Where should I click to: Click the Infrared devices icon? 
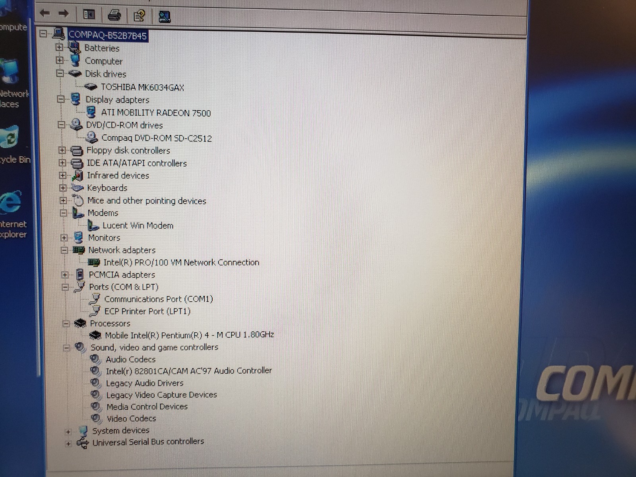(x=78, y=176)
